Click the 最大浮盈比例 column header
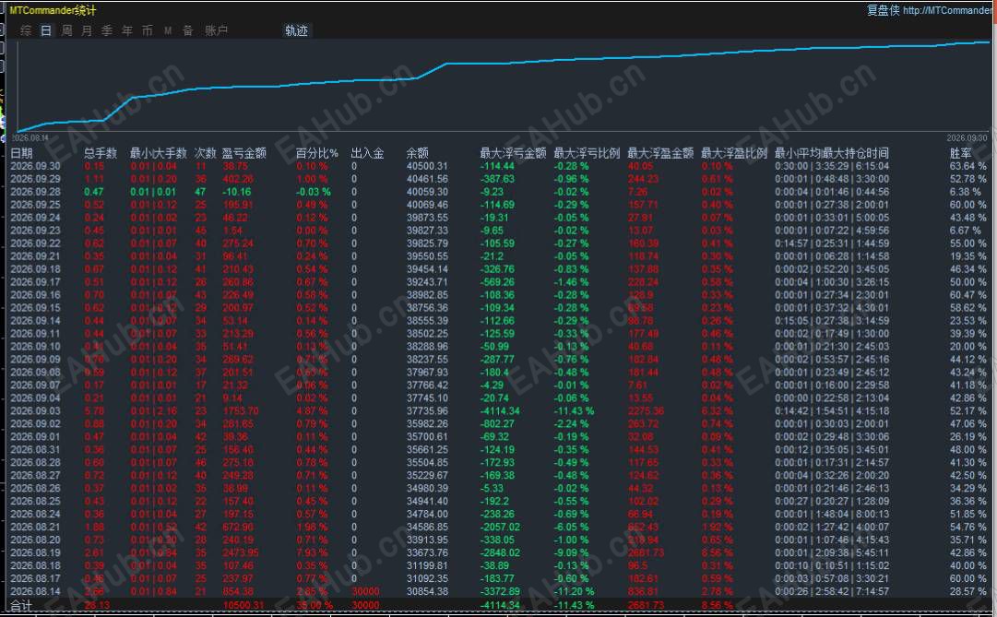This screenshot has height=617, width=997. (734, 153)
